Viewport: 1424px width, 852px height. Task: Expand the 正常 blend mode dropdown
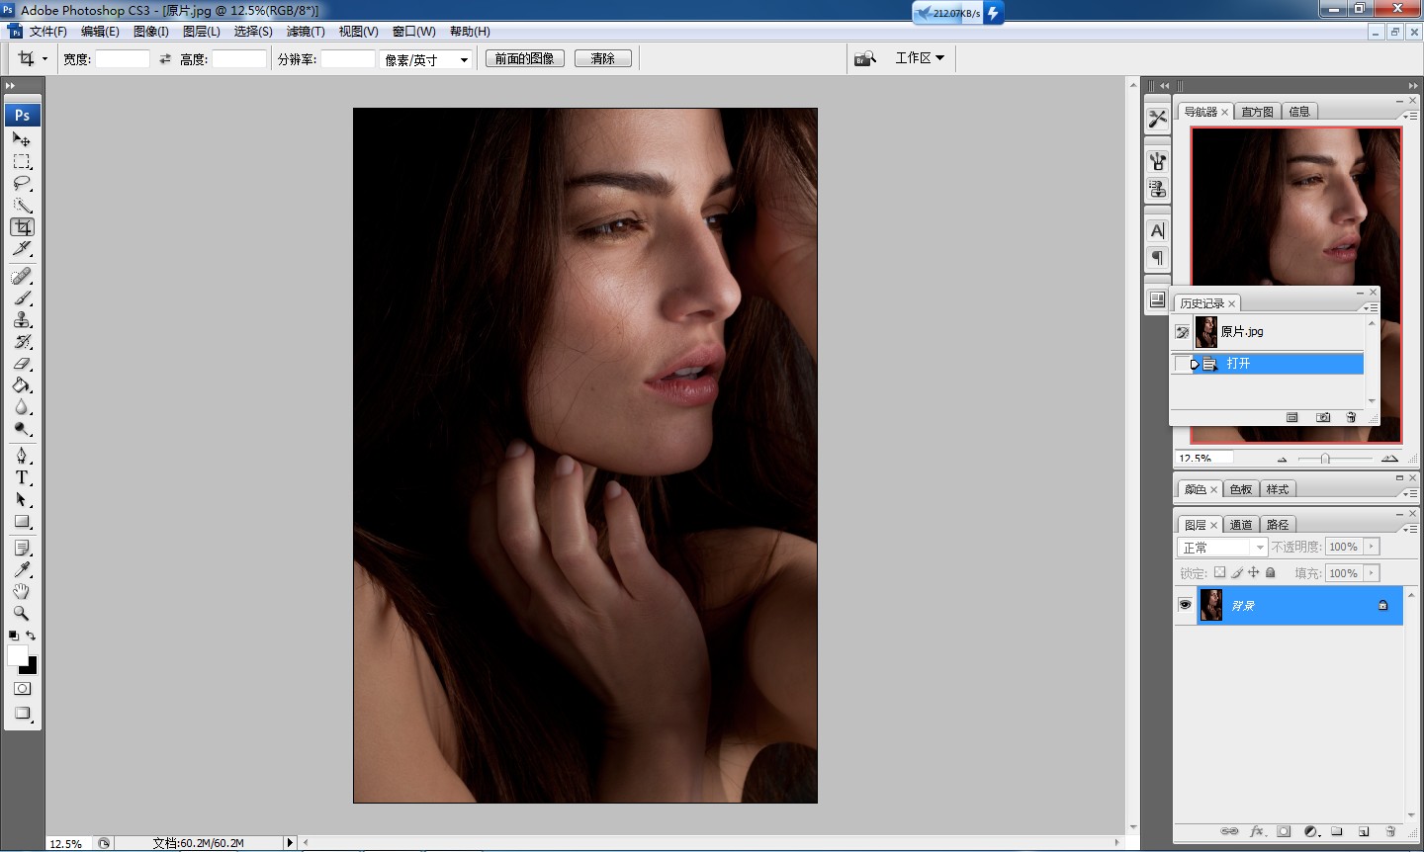[x=1222, y=547]
